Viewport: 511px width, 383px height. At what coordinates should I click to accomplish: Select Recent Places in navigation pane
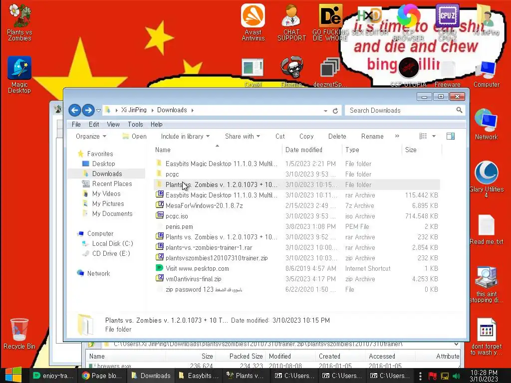coord(112,184)
